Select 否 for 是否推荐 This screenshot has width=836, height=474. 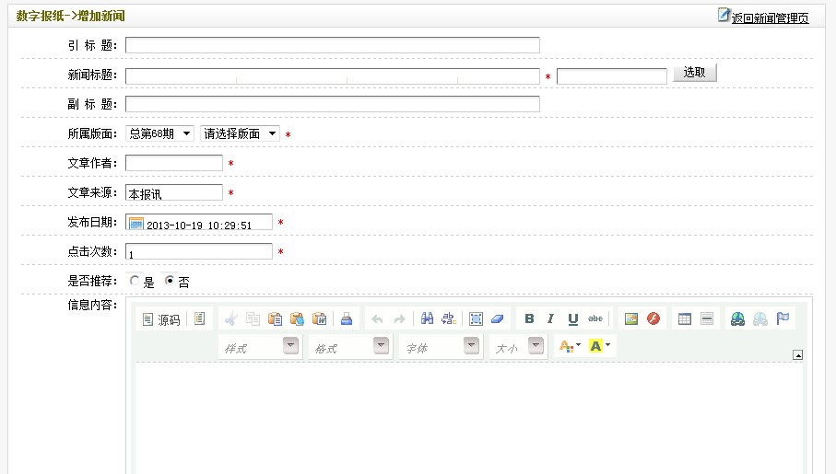tap(169, 280)
